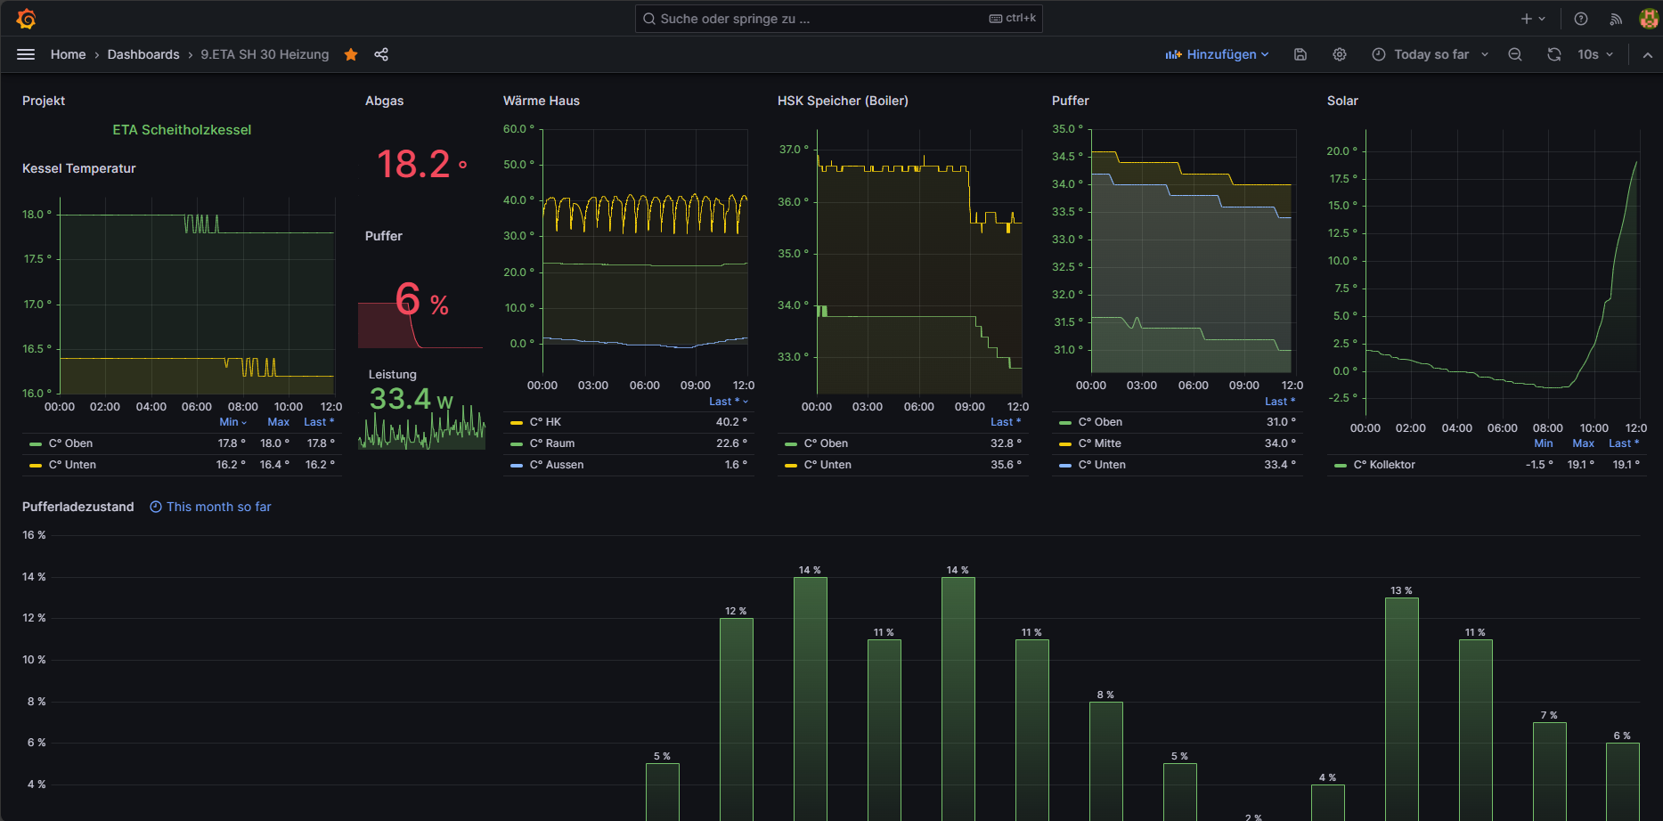Expand the Today so far time picker
1663x821 pixels.
pos(1431,54)
